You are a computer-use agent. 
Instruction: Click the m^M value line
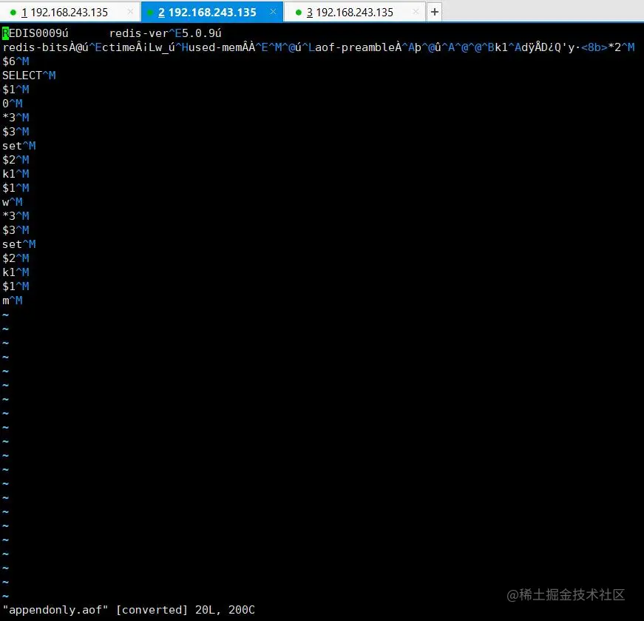tap(13, 301)
